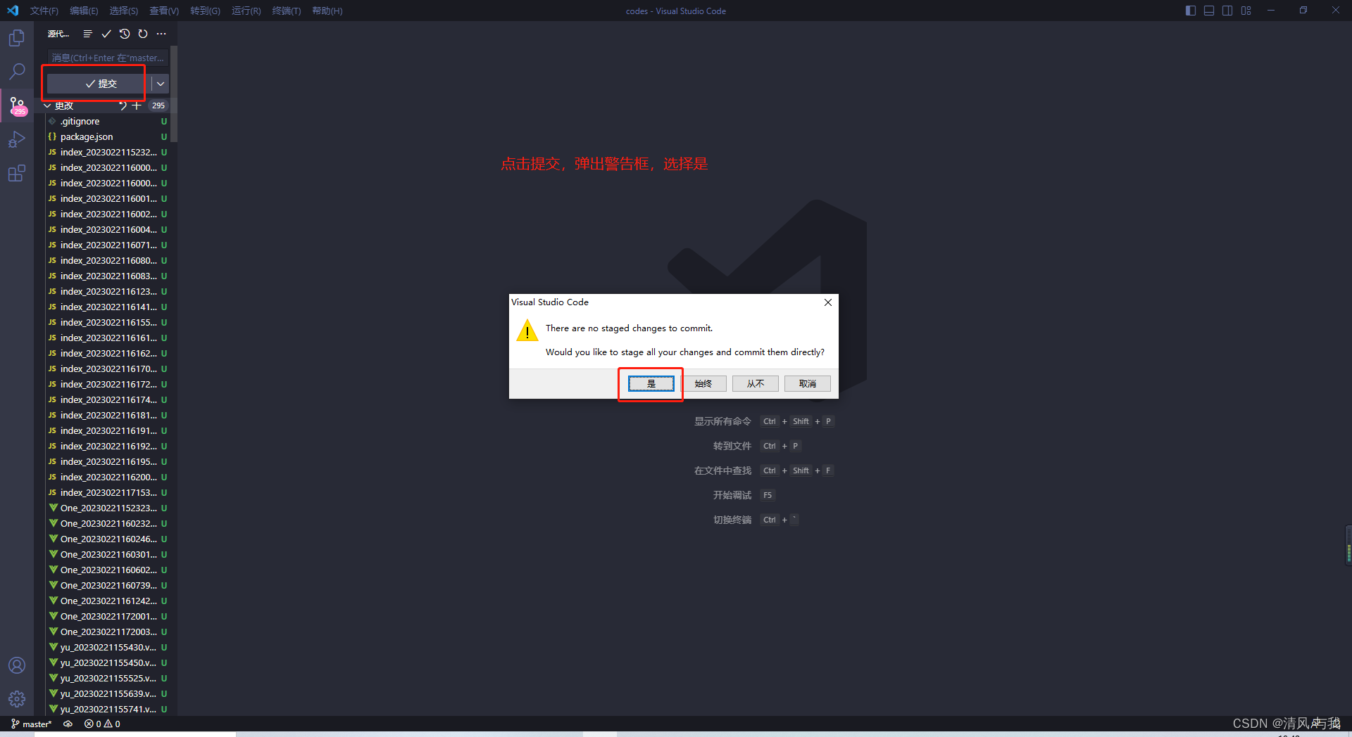Select the package.json file
This screenshot has width=1352, height=737.
click(x=106, y=136)
